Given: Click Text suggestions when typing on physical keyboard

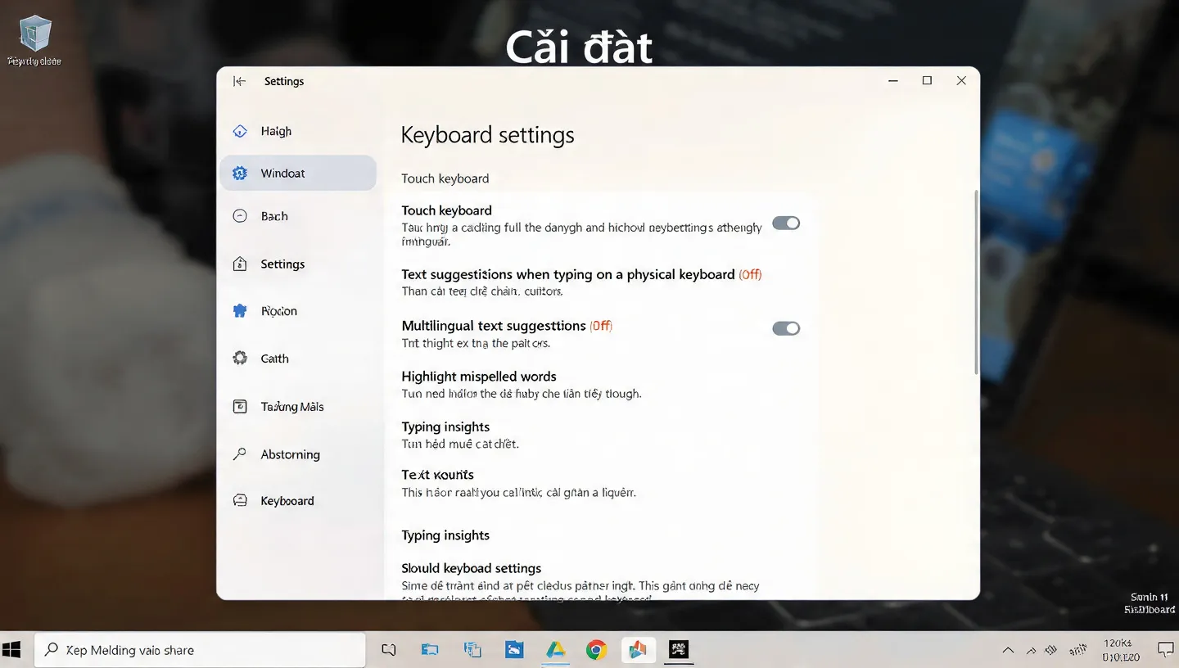Looking at the screenshot, I should (567, 275).
